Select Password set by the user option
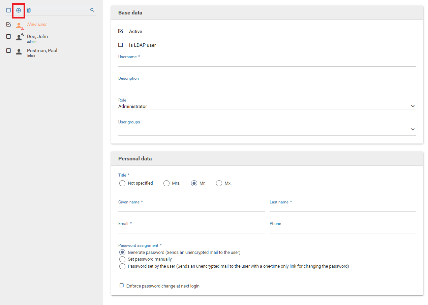Screen dimensions: 428x305 point(122,266)
